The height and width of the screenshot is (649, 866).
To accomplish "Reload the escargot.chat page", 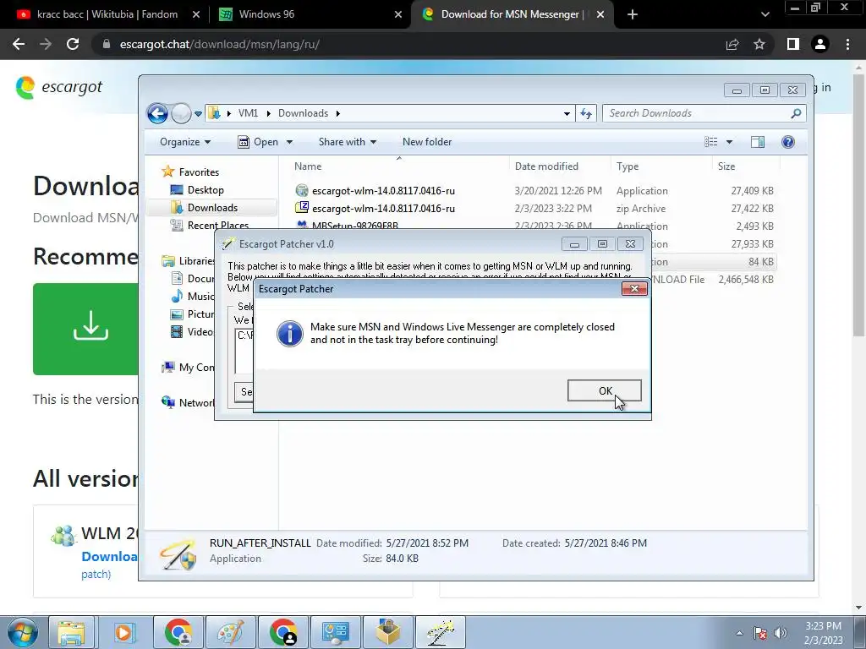I will tap(73, 44).
